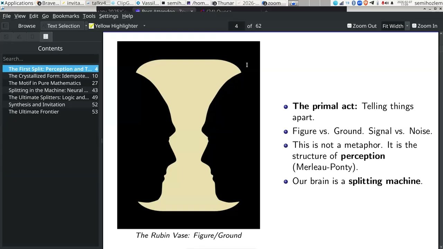Image resolution: width=443 pixels, height=249 pixels.
Task: Click the Telegram tray icon
Action: point(372,3)
